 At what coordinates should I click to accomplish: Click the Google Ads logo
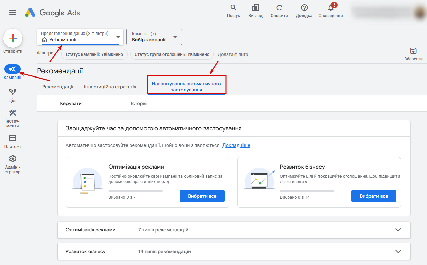52,13
